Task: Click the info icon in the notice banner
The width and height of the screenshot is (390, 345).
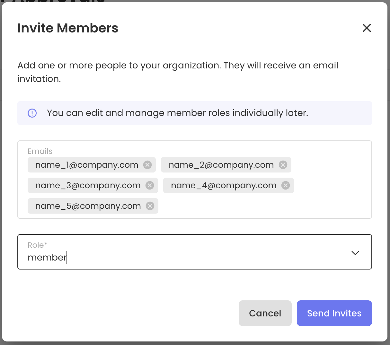Action: pos(32,113)
